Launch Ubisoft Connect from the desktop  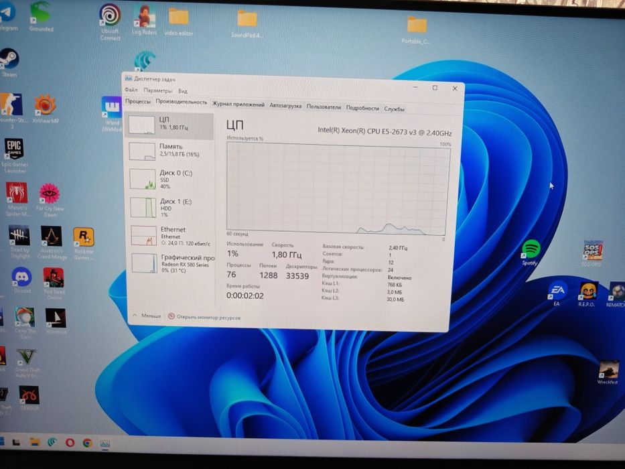coord(110,22)
